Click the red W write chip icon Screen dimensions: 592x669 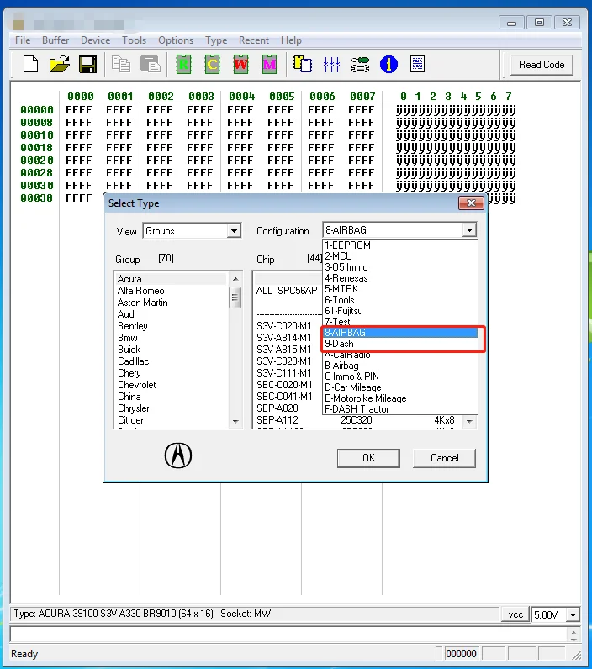pos(240,65)
